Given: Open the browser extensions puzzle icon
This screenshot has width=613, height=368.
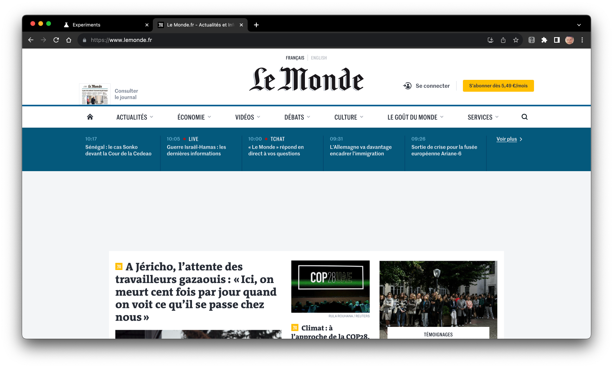Looking at the screenshot, I should click(544, 40).
